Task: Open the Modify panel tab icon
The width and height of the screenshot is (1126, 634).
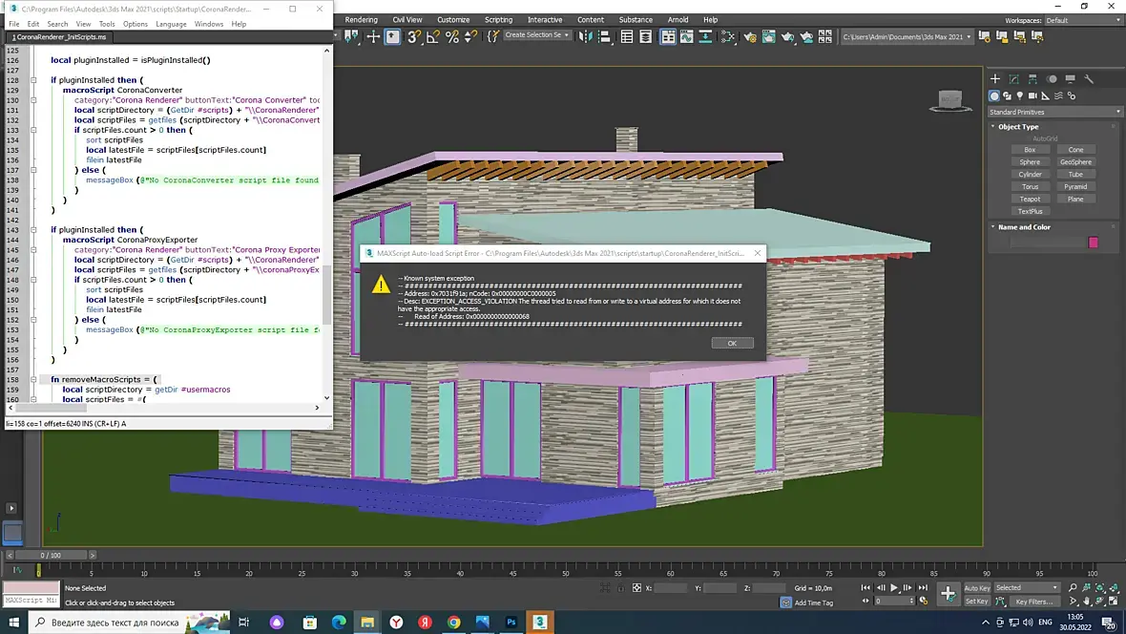Action: pos(1013,79)
